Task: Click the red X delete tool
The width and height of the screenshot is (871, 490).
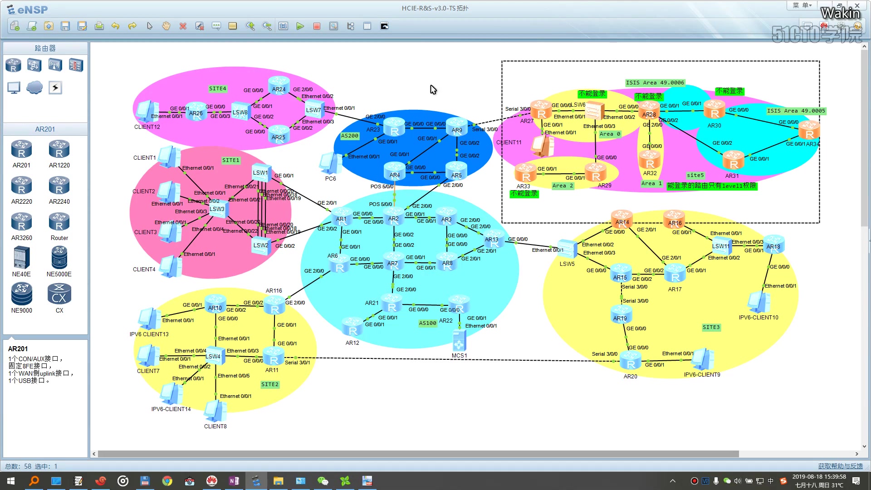Action: [x=183, y=26]
